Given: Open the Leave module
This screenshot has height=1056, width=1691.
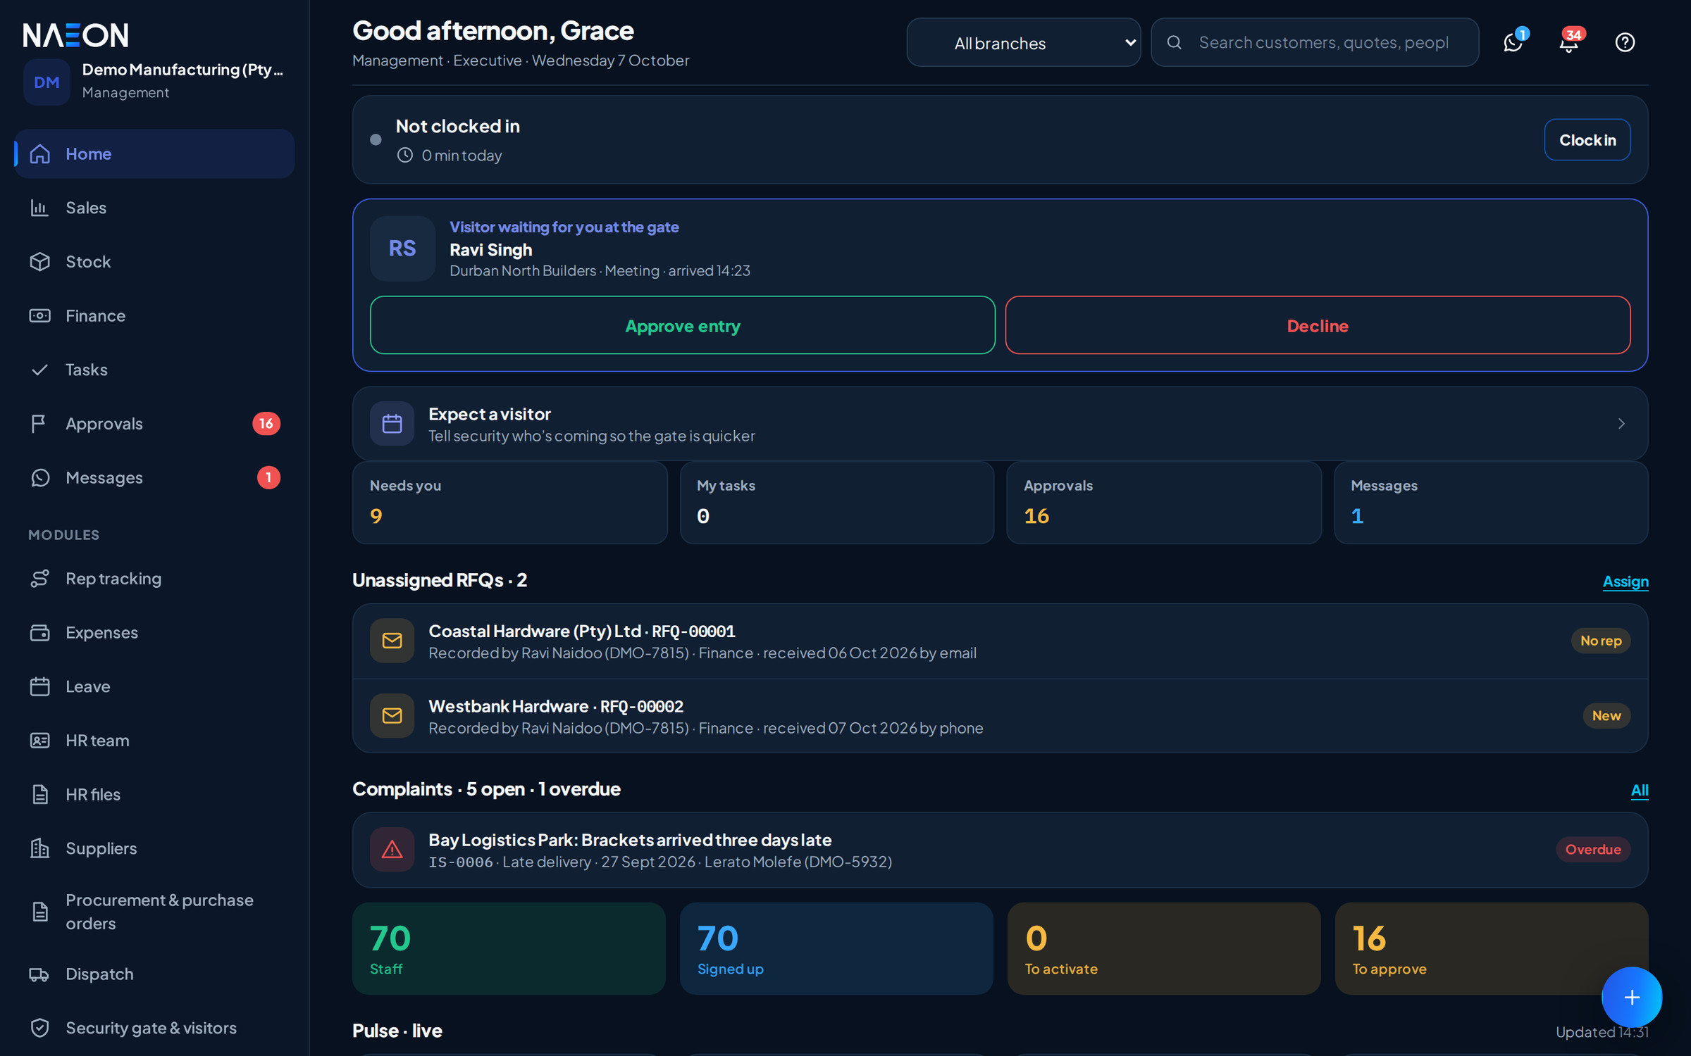Looking at the screenshot, I should coord(154,686).
